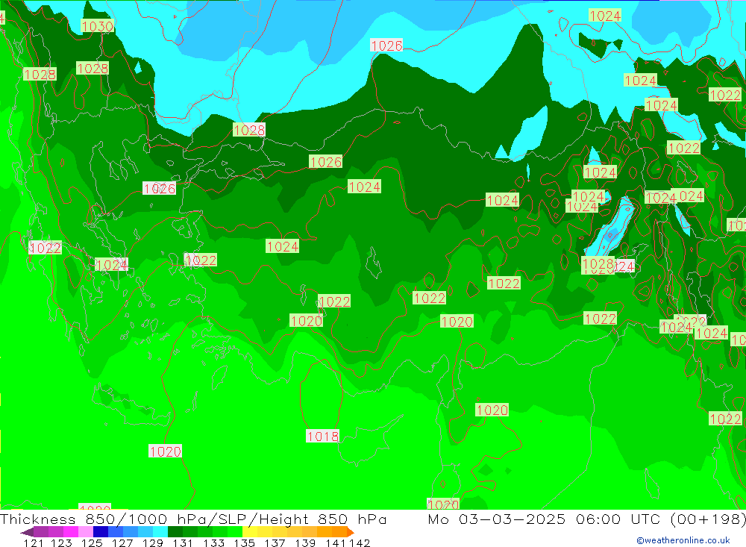The width and height of the screenshot is (746, 547).
Task: Click legend value 133
Action: click(x=213, y=543)
